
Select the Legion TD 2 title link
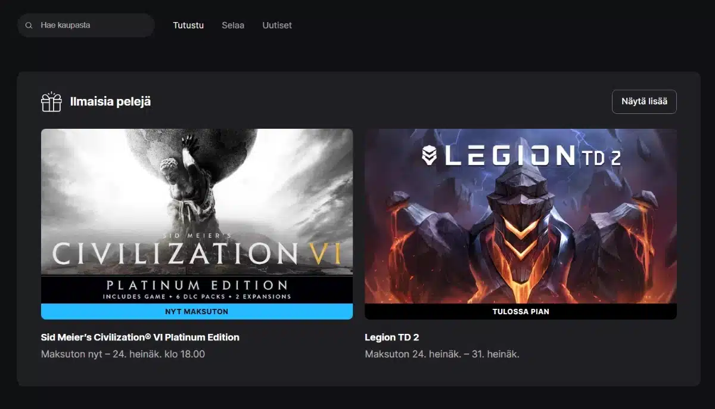(391, 337)
